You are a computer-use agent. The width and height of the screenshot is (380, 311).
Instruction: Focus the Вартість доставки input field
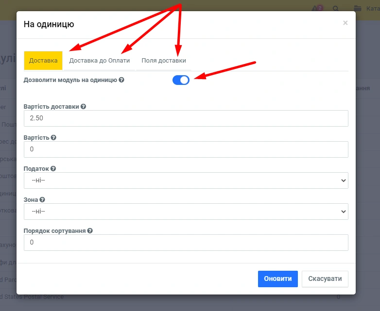point(186,118)
